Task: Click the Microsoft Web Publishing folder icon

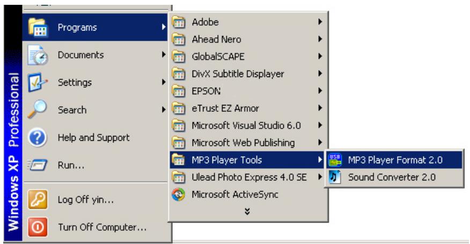Action: (x=179, y=143)
